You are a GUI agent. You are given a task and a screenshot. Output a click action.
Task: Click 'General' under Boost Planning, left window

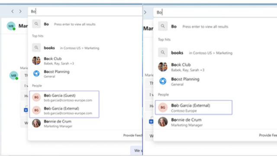(49, 77)
